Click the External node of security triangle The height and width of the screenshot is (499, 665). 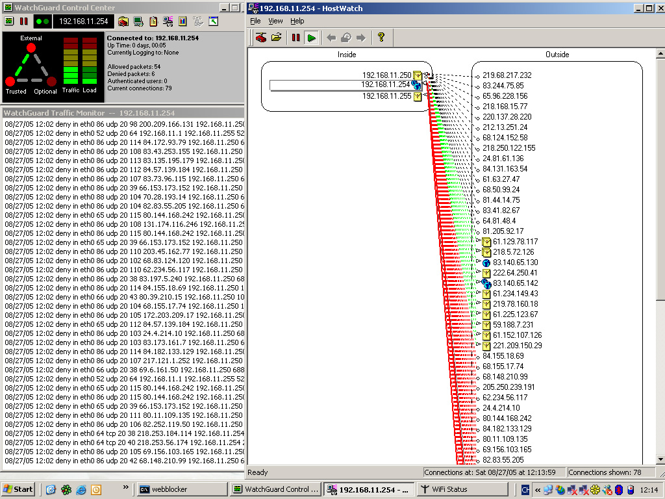pyautogui.click(x=31, y=48)
